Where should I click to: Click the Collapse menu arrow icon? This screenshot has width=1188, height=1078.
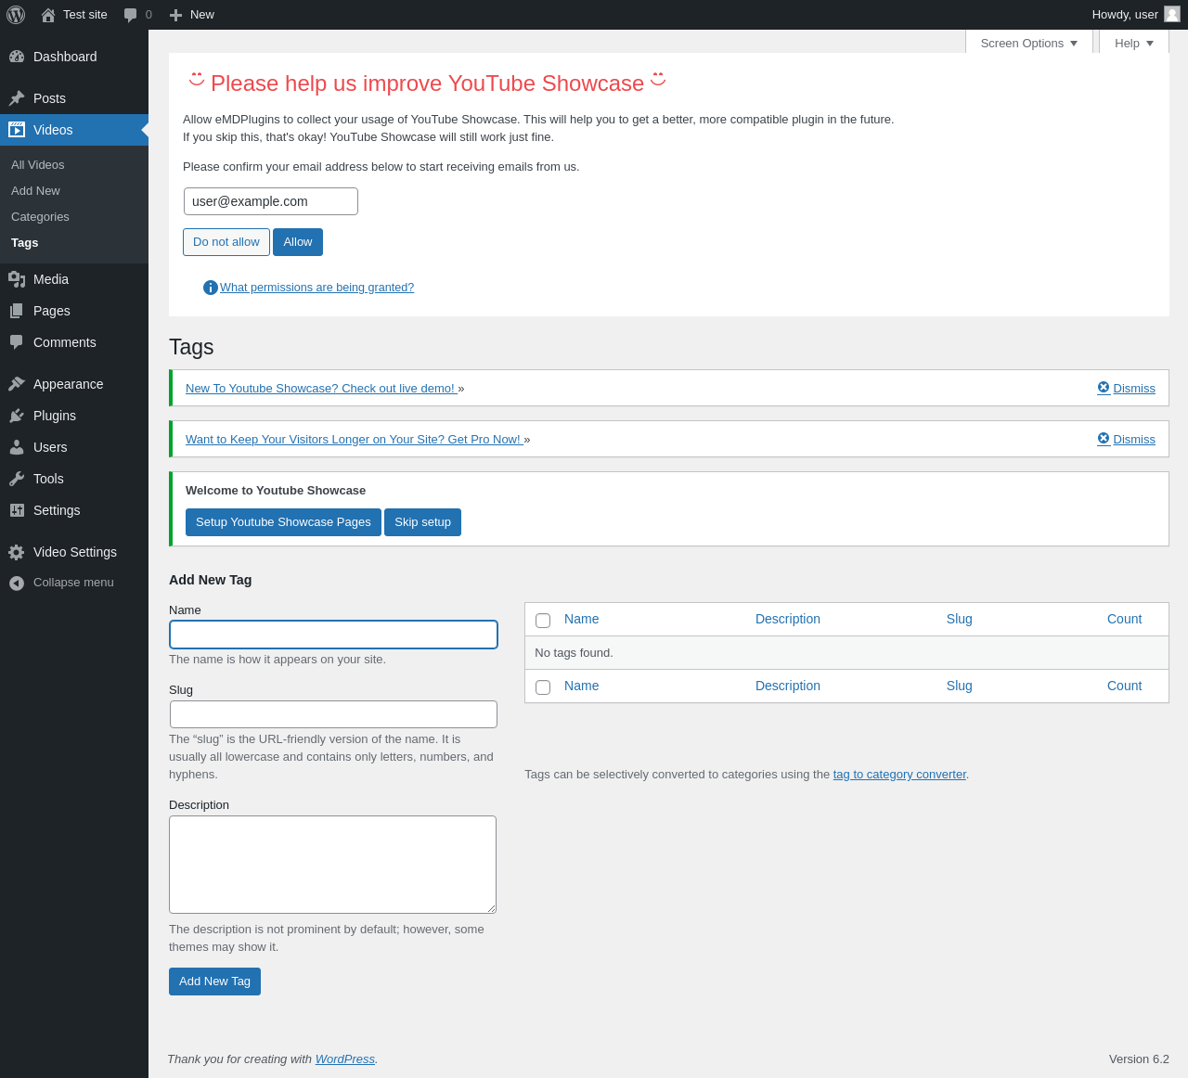pyautogui.click(x=17, y=583)
